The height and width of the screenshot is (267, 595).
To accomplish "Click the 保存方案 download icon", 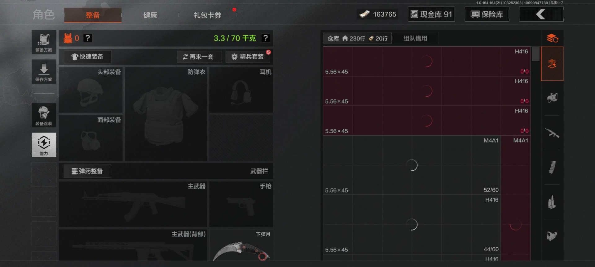I will click(44, 72).
